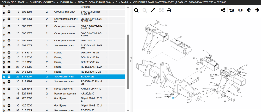This screenshot has width=261, height=112.
Task: Select row 30 Зажимная втулка 317 3393
Action: (63, 83)
